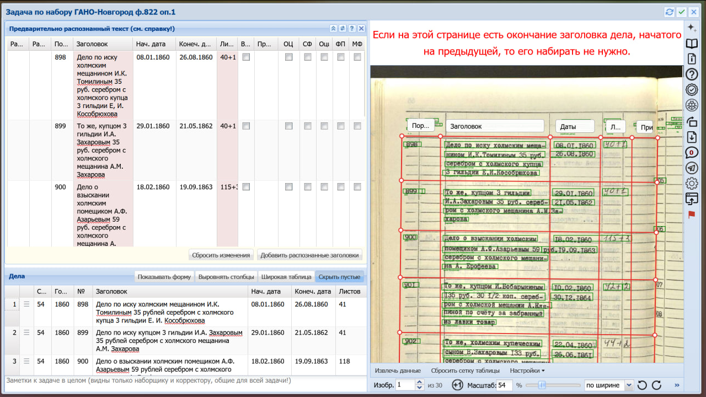The image size is (706, 397).
Task: Click the checkmark badge verification icon
Action: pyautogui.click(x=692, y=89)
